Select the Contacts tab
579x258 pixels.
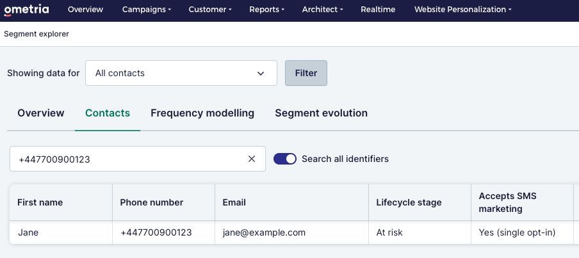[x=108, y=113]
